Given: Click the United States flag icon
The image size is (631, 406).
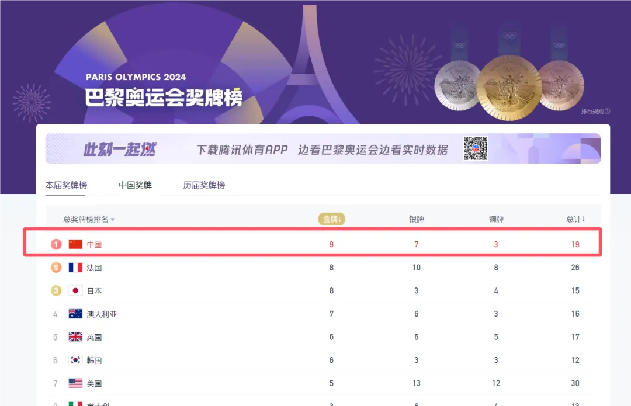Looking at the screenshot, I should [x=75, y=383].
